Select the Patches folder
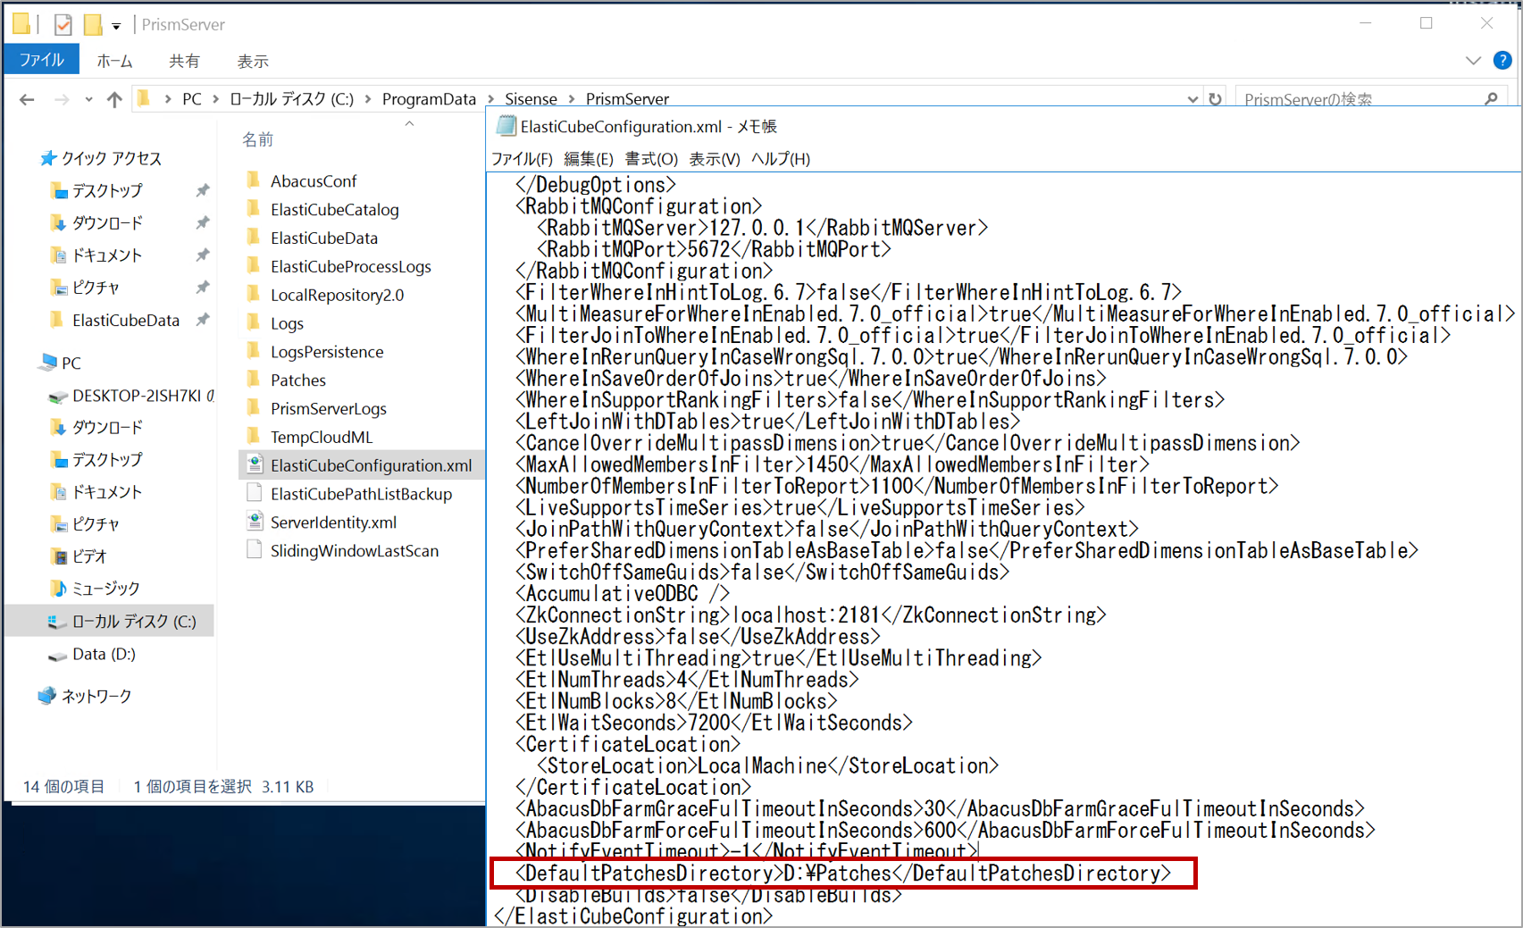 pos(298,380)
